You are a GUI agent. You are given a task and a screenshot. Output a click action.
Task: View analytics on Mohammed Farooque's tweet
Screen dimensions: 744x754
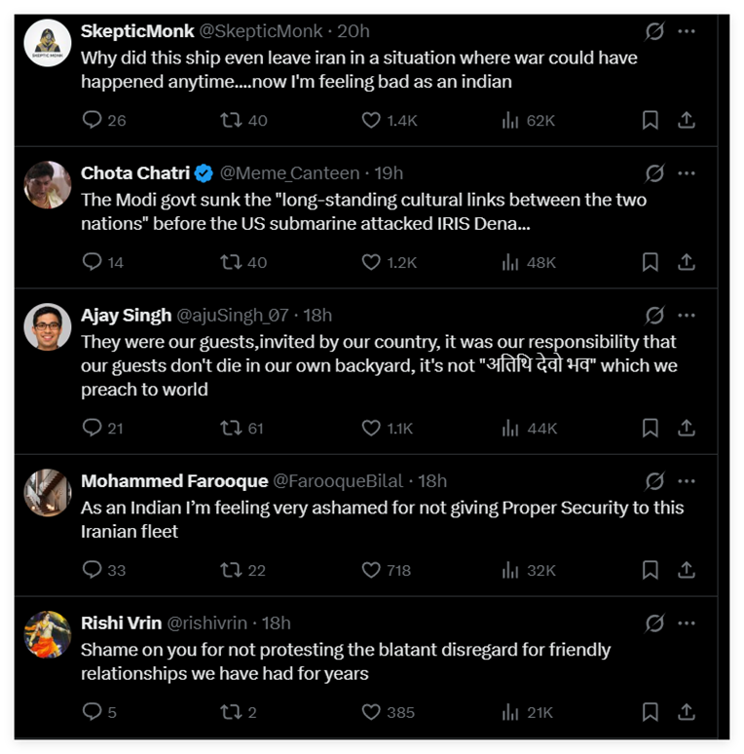pos(510,570)
